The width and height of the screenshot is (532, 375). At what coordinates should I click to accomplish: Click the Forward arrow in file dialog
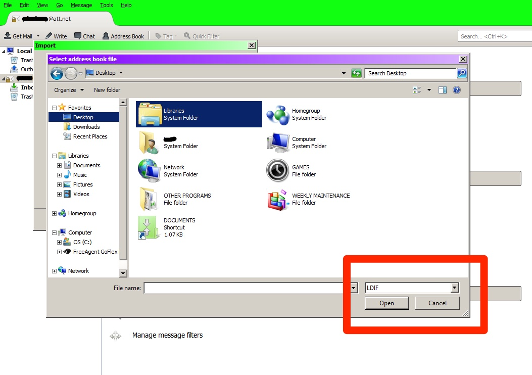71,73
